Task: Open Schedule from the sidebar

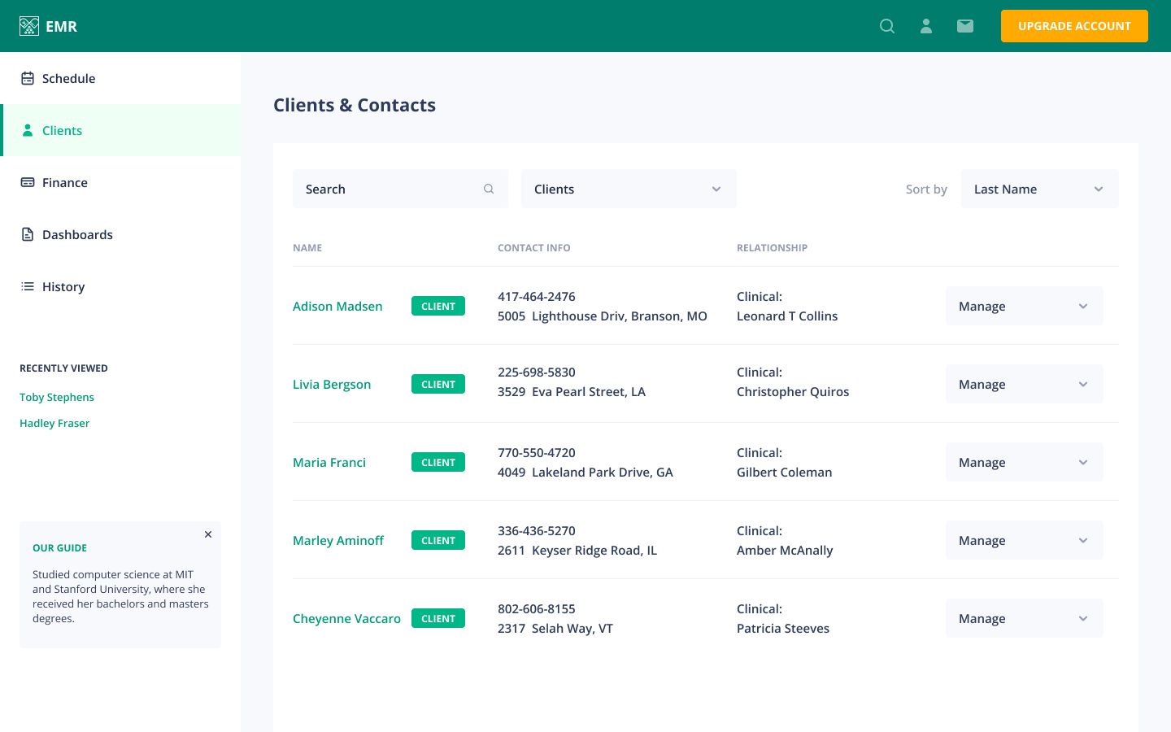Action: pyautogui.click(x=68, y=78)
